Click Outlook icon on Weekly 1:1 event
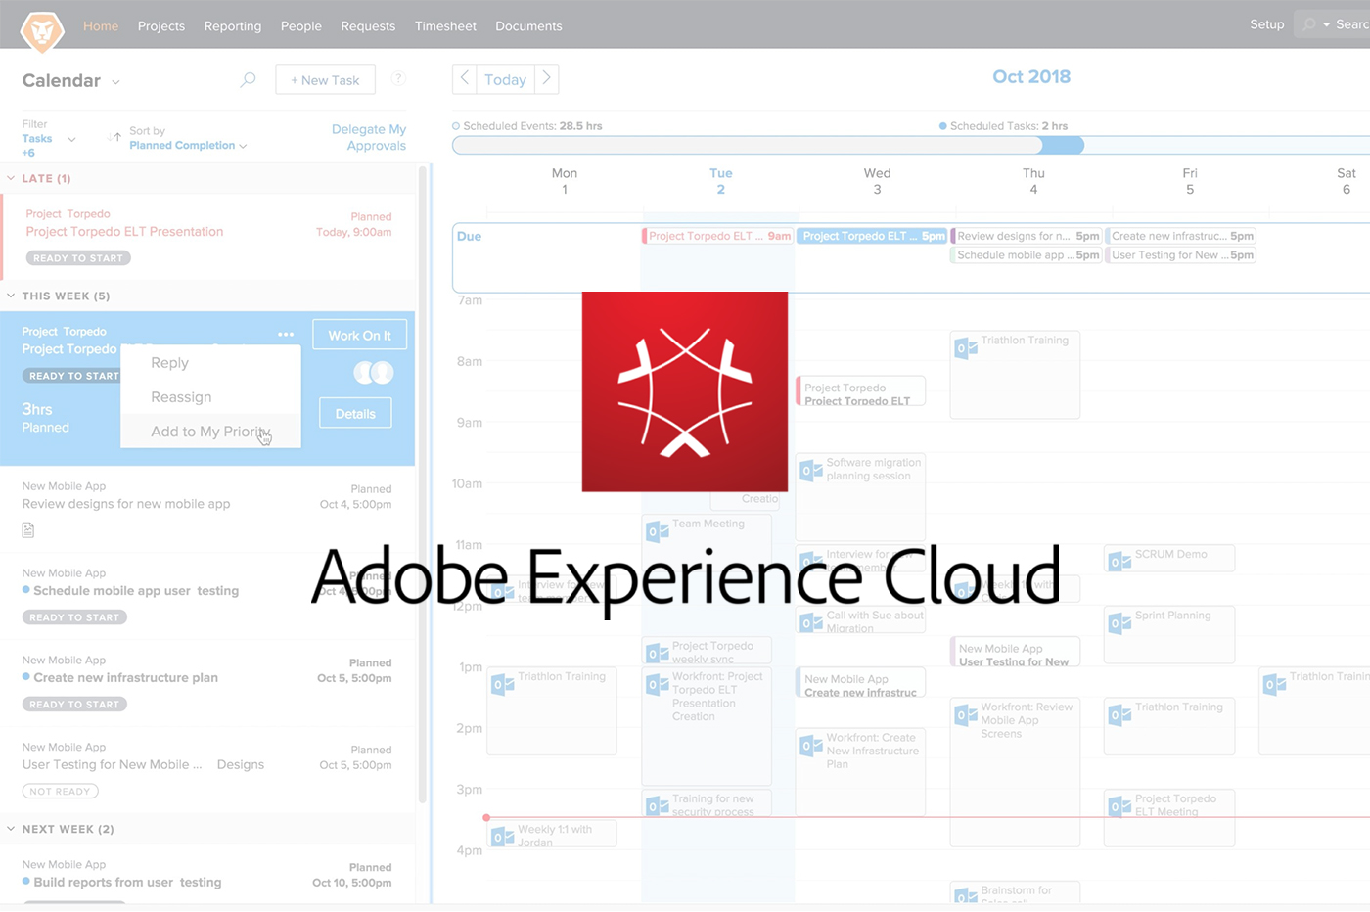Viewport: 1370px width, 912px height. click(x=502, y=837)
